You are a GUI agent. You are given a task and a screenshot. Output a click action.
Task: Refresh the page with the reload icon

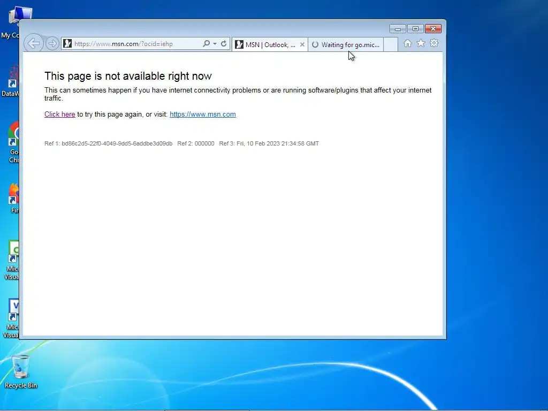click(x=224, y=44)
